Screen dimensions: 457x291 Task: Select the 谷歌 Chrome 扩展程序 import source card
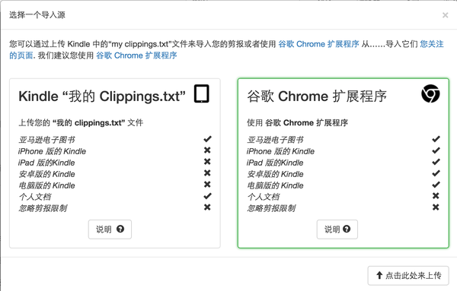(x=344, y=163)
